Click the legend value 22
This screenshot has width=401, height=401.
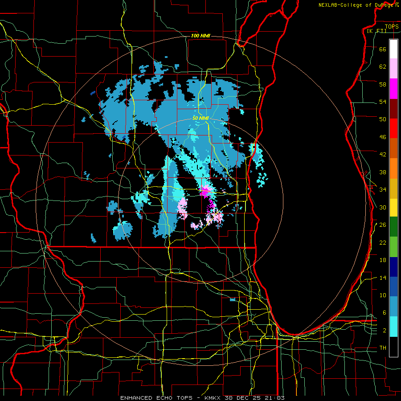point(383,242)
